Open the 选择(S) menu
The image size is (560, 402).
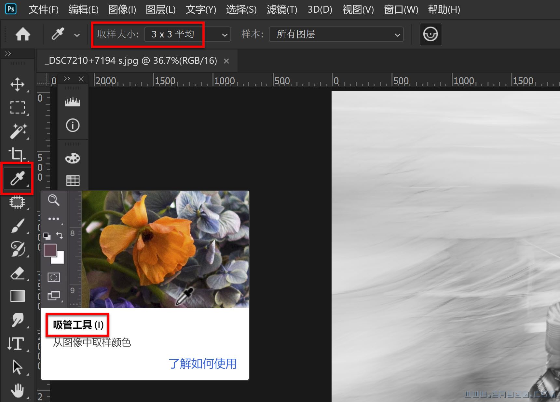point(241,9)
